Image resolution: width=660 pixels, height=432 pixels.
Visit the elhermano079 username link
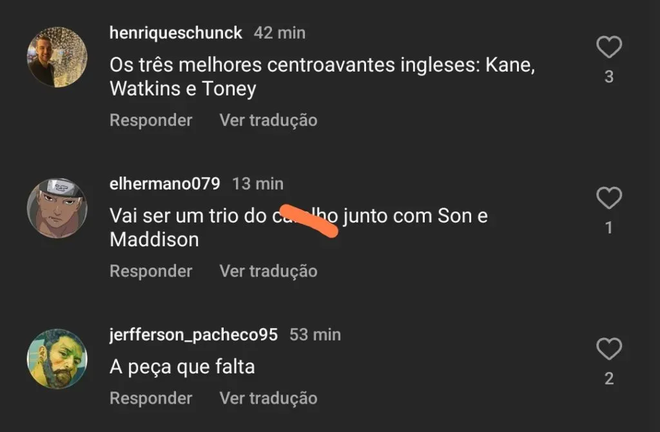[165, 184]
